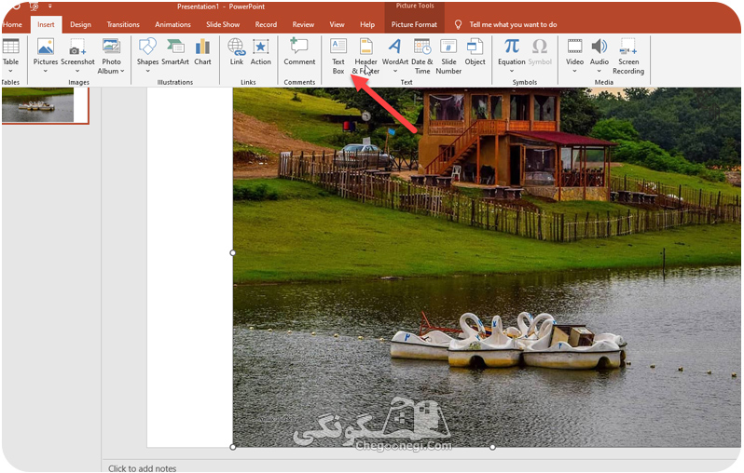This screenshot has height=473, width=744.
Task: Open the Transitions tab
Action: coord(123,24)
